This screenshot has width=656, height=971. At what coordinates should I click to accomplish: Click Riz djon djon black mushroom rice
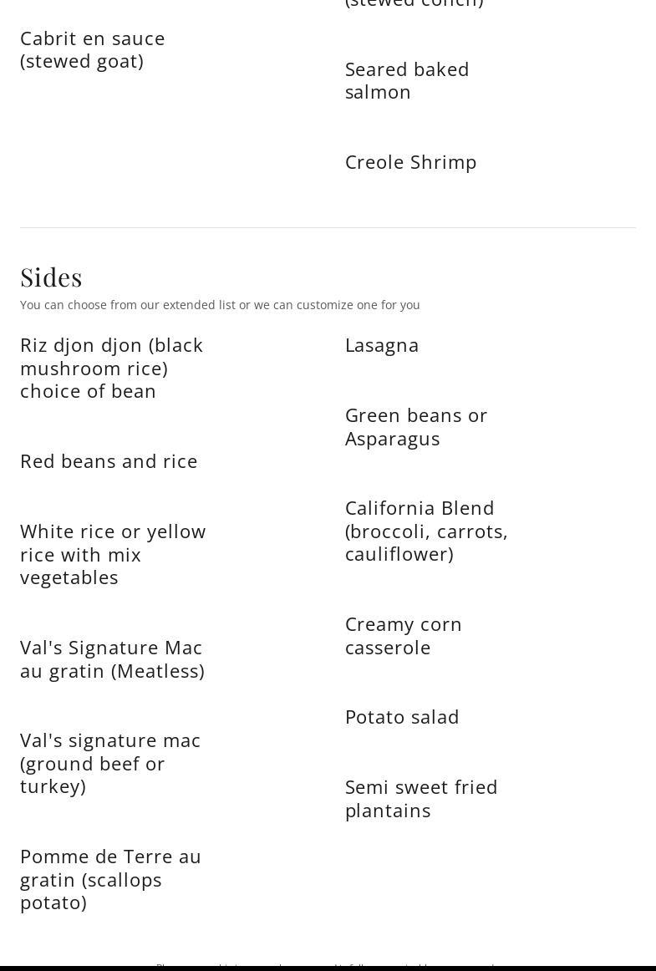[x=111, y=368]
